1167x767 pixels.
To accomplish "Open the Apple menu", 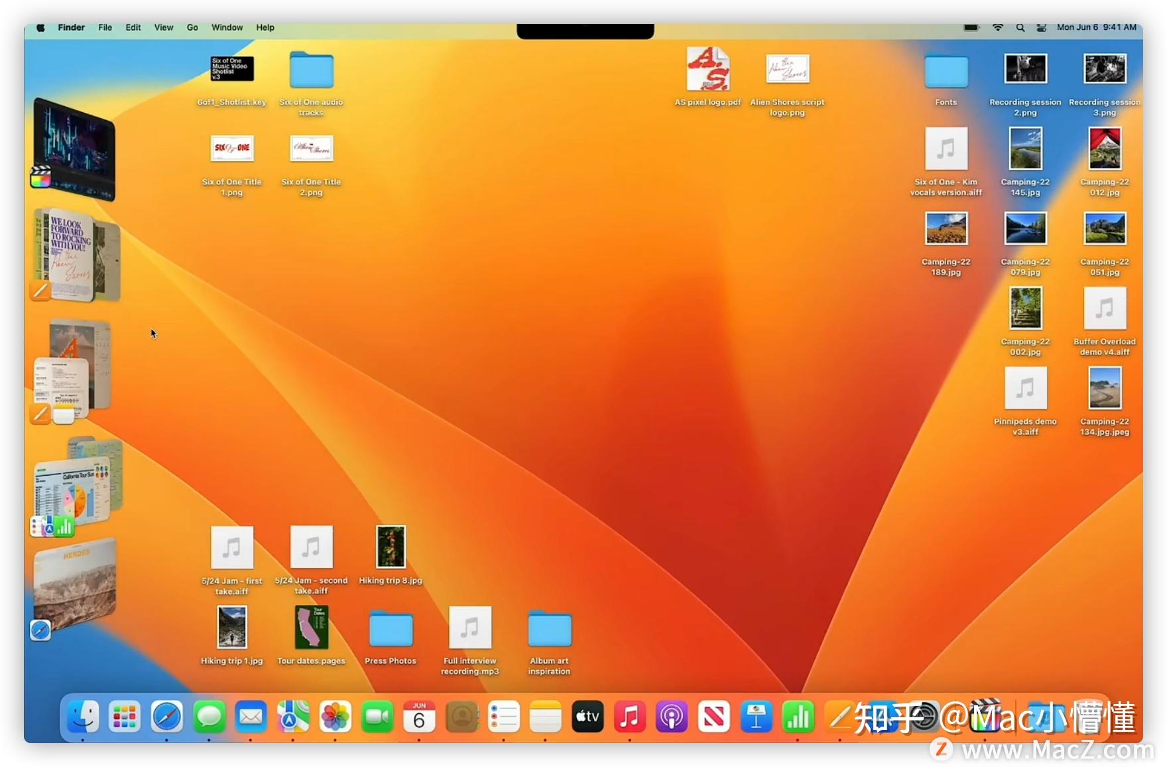I will point(40,27).
